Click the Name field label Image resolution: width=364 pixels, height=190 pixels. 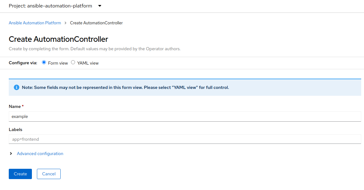pos(14,106)
